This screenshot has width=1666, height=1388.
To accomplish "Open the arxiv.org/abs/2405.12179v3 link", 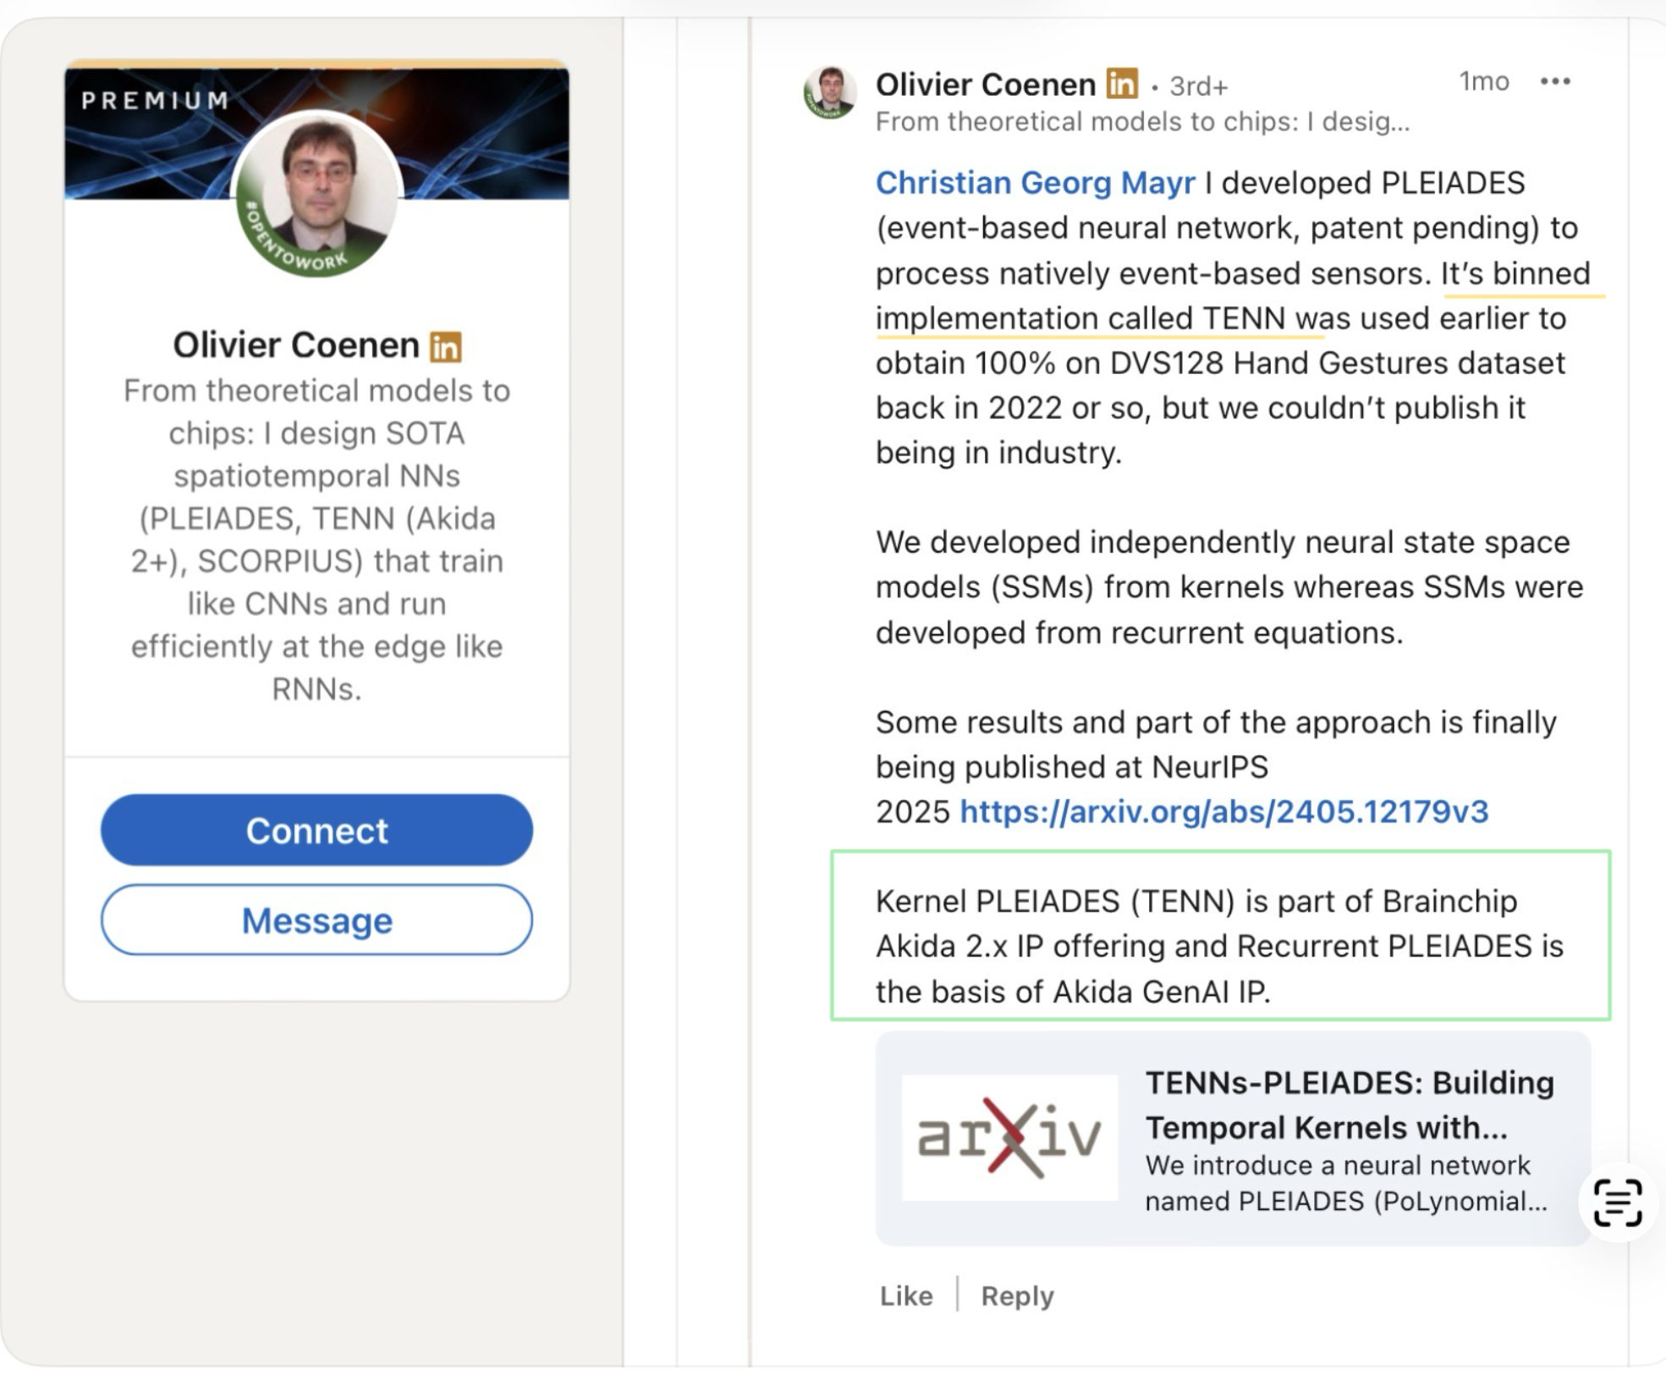I will point(1223,812).
